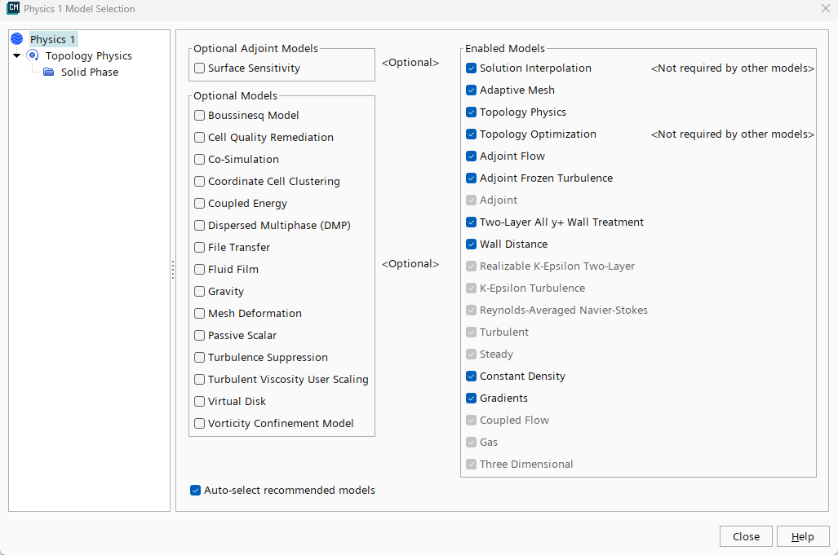838x555 pixels.
Task: Click the Close button
Action: pyautogui.click(x=746, y=536)
